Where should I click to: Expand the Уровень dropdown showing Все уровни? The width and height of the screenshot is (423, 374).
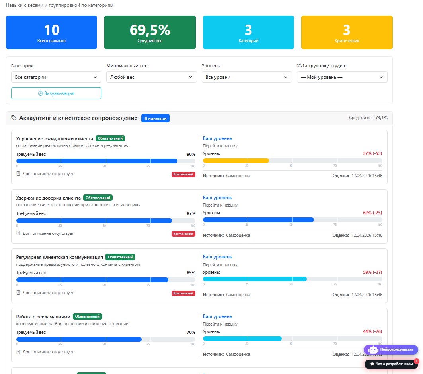[247, 77]
